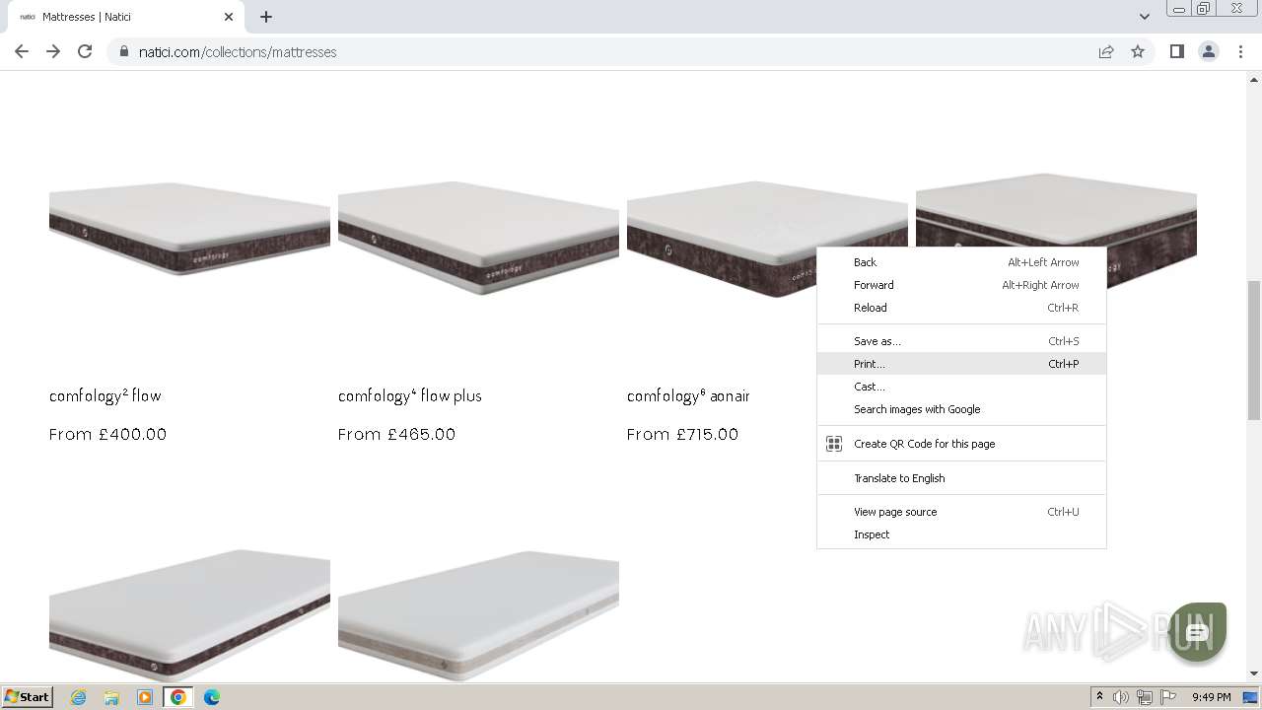This screenshot has width=1262, height=710.
Task: Expand the tab search chevron
Action: coord(1144,17)
